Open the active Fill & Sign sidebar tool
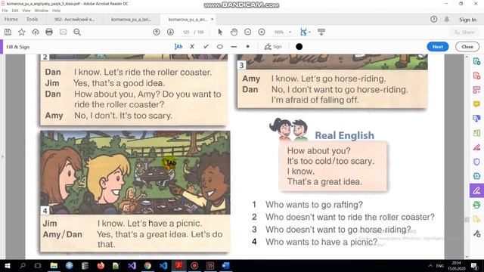The image size is (484, 272). [477, 191]
